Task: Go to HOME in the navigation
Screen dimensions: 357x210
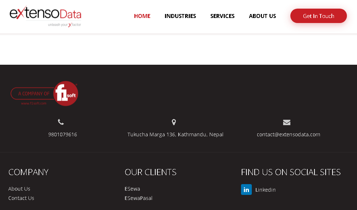Action: 142,16
